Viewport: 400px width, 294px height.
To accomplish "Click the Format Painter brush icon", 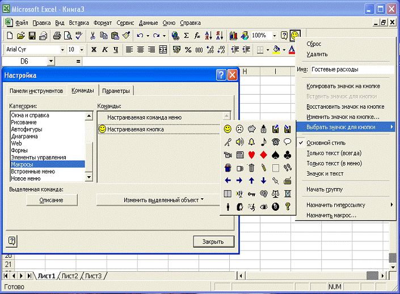I will coord(127,36).
